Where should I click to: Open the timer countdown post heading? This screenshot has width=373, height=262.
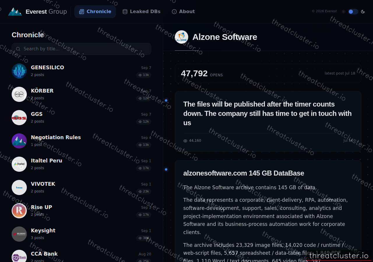click(268, 114)
